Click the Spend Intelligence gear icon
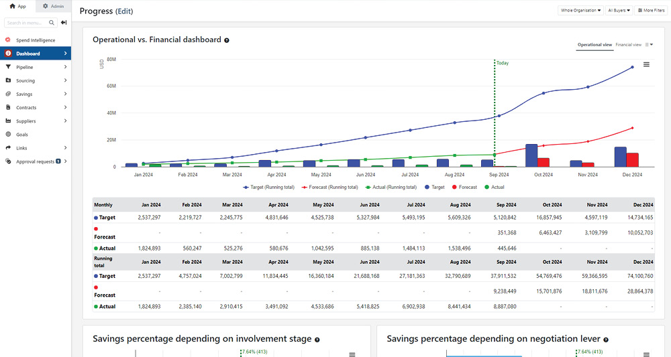The height and width of the screenshot is (357, 671). pyautogui.click(x=8, y=40)
